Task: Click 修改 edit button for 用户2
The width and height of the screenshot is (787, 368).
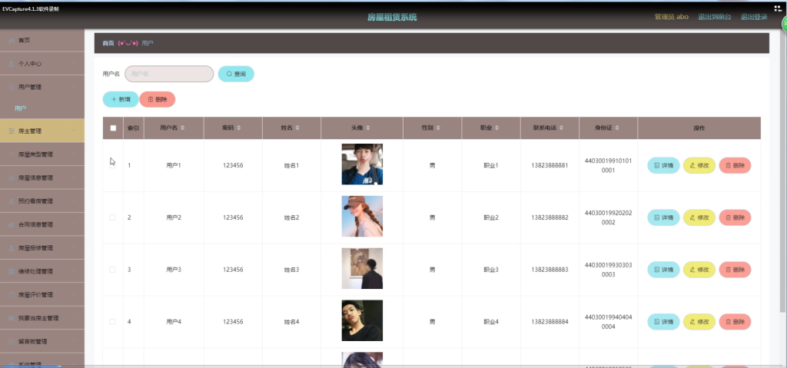Action: pos(699,217)
